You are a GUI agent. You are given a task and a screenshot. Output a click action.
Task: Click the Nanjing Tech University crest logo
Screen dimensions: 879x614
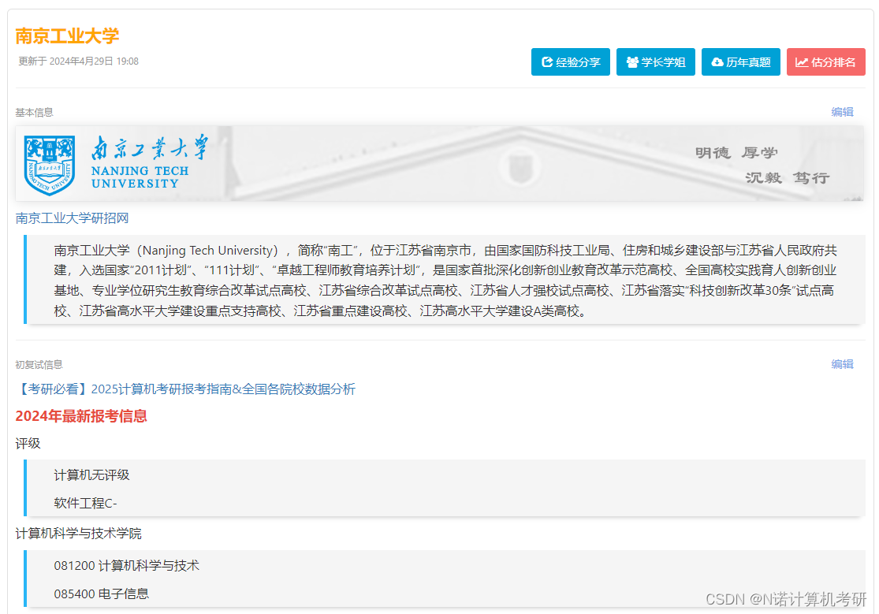50,165
